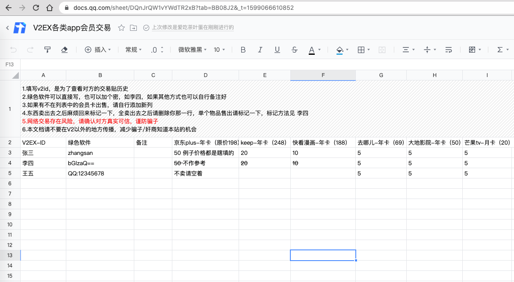Select column A header
This screenshot has height=282, width=514.
43,75
